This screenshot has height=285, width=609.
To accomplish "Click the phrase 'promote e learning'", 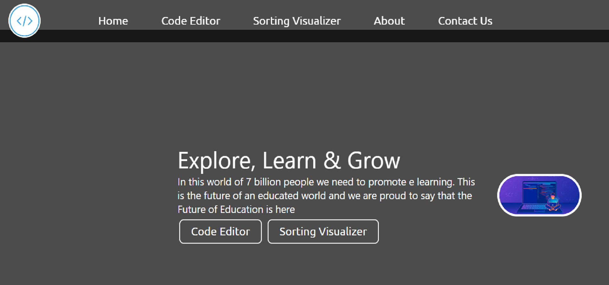I will (x=411, y=182).
